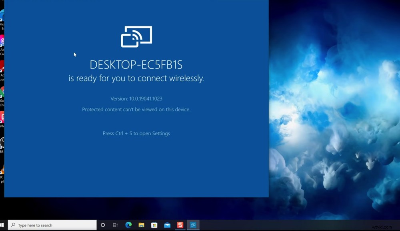
Task: Select the active Connect app taskbar button
Action: pyautogui.click(x=193, y=225)
